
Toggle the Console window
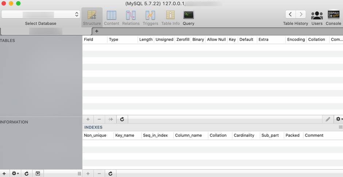click(x=334, y=17)
